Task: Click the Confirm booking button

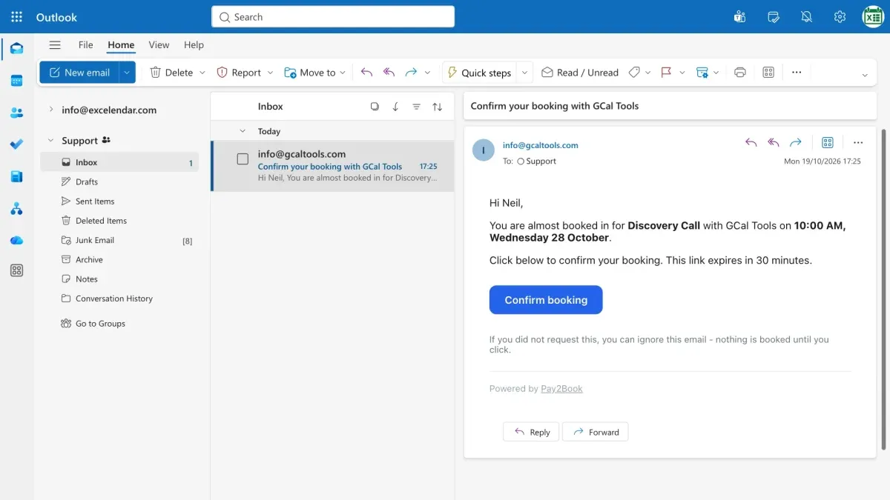Action: 546,300
